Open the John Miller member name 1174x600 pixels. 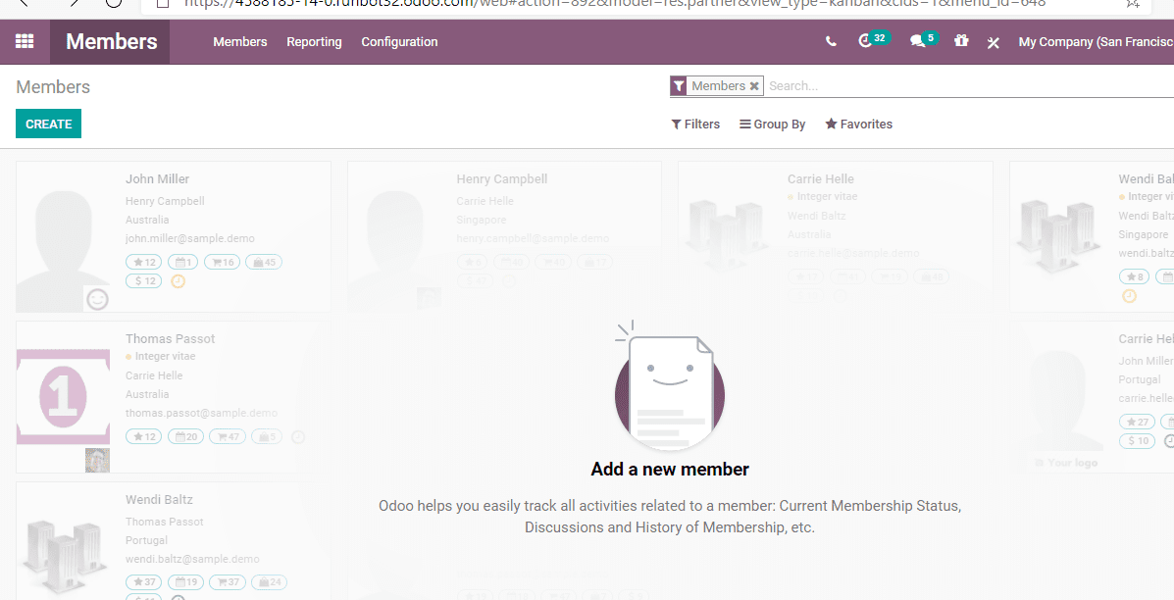coord(157,178)
